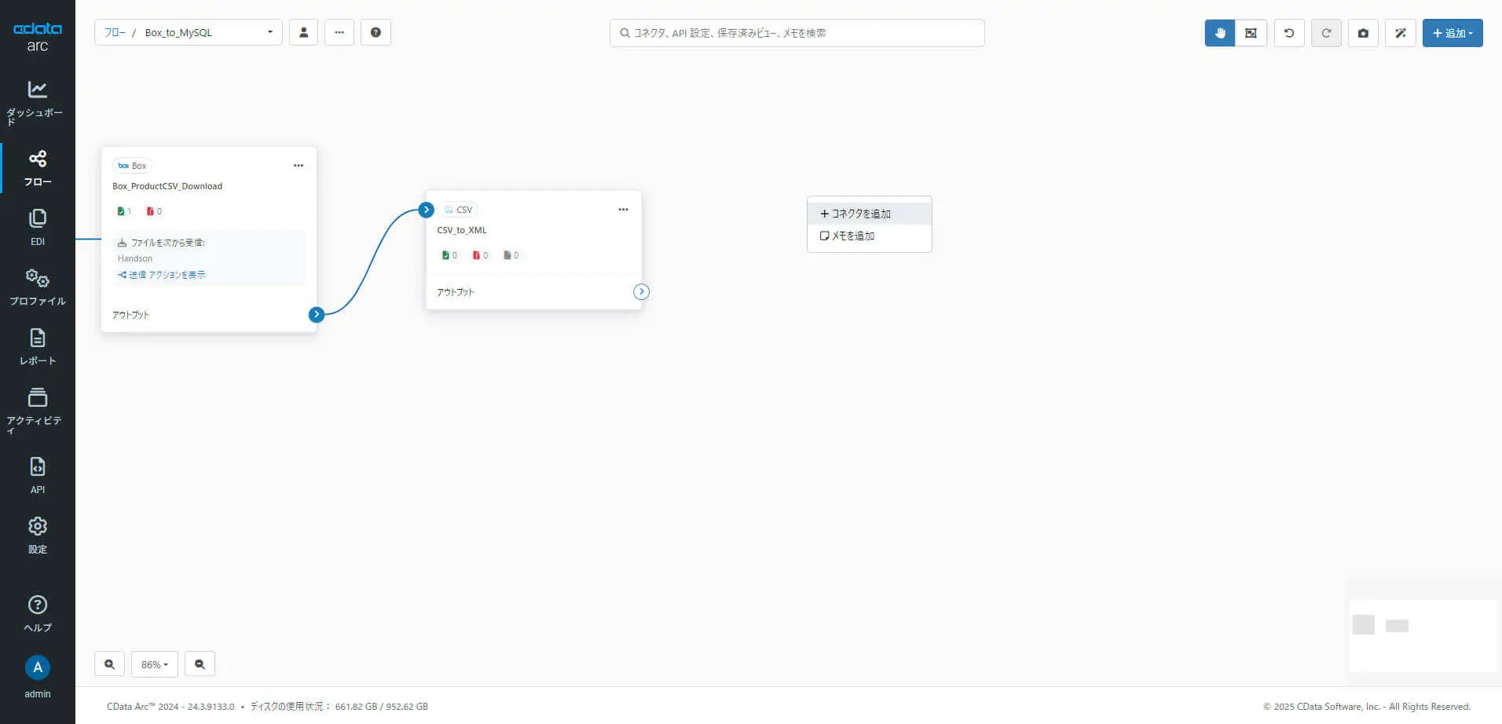Click the Handson source label

click(x=135, y=258)
